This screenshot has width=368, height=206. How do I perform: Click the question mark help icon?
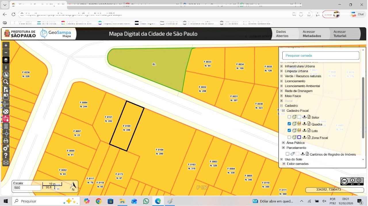coord(6,156)
